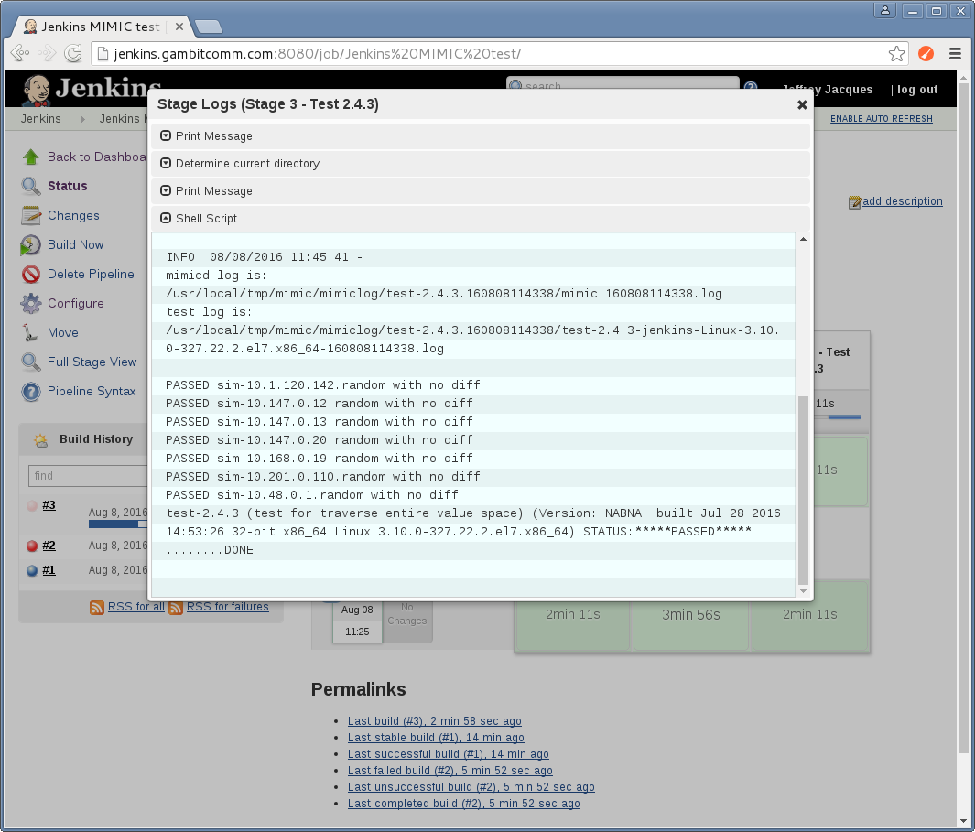Open Last build (#3) permalink

pyautogui.click(x=435, y=720)
